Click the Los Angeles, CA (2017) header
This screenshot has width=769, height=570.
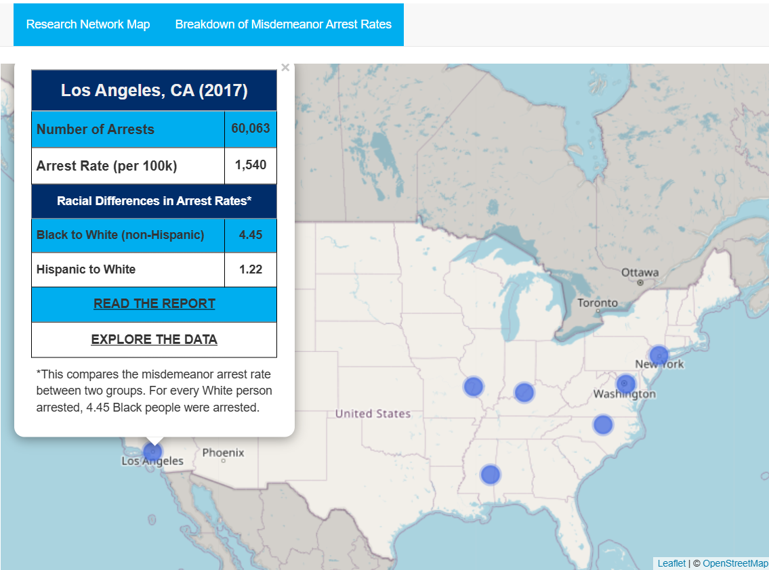(154, 90)
